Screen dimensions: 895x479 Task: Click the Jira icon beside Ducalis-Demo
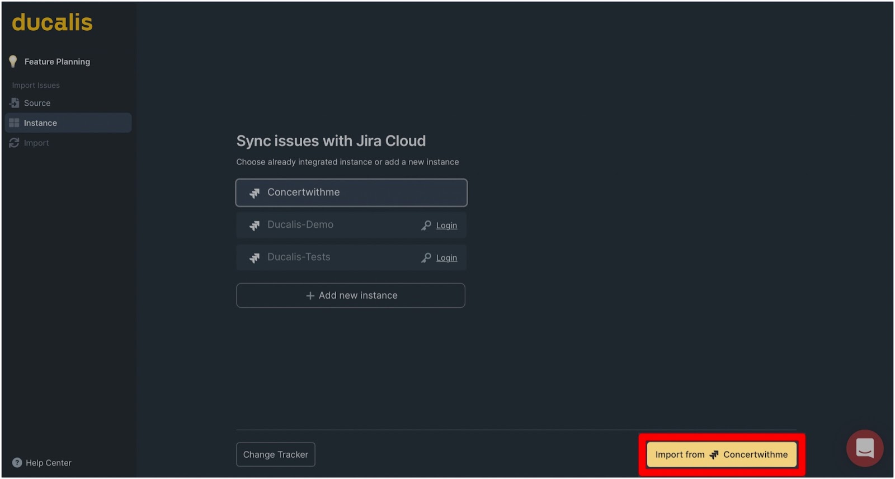click(255, 226)
